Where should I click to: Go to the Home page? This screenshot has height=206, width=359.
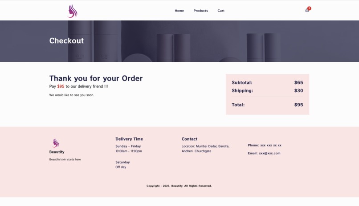pos(179,11)
